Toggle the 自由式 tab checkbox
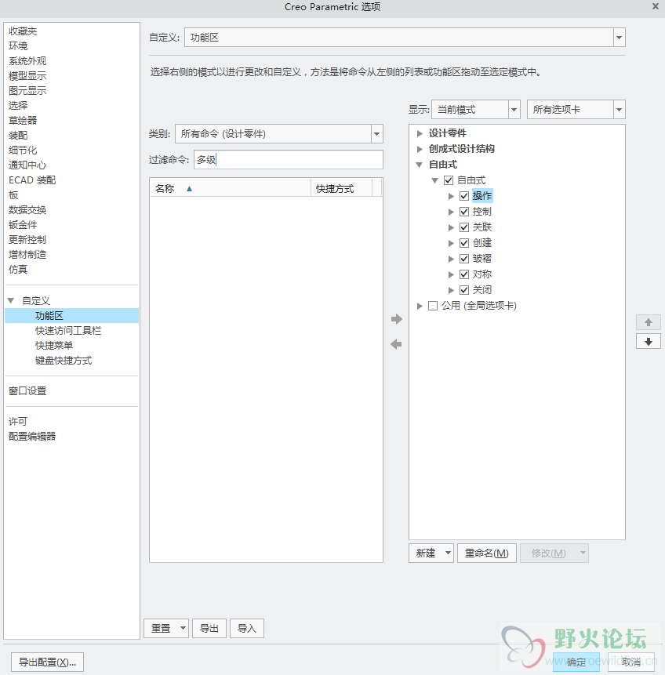This screenshot has width=665, height=675. [x=449, y=180]
